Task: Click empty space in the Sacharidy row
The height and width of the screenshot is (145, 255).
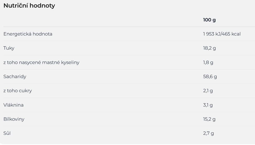Action: point(114,76)
